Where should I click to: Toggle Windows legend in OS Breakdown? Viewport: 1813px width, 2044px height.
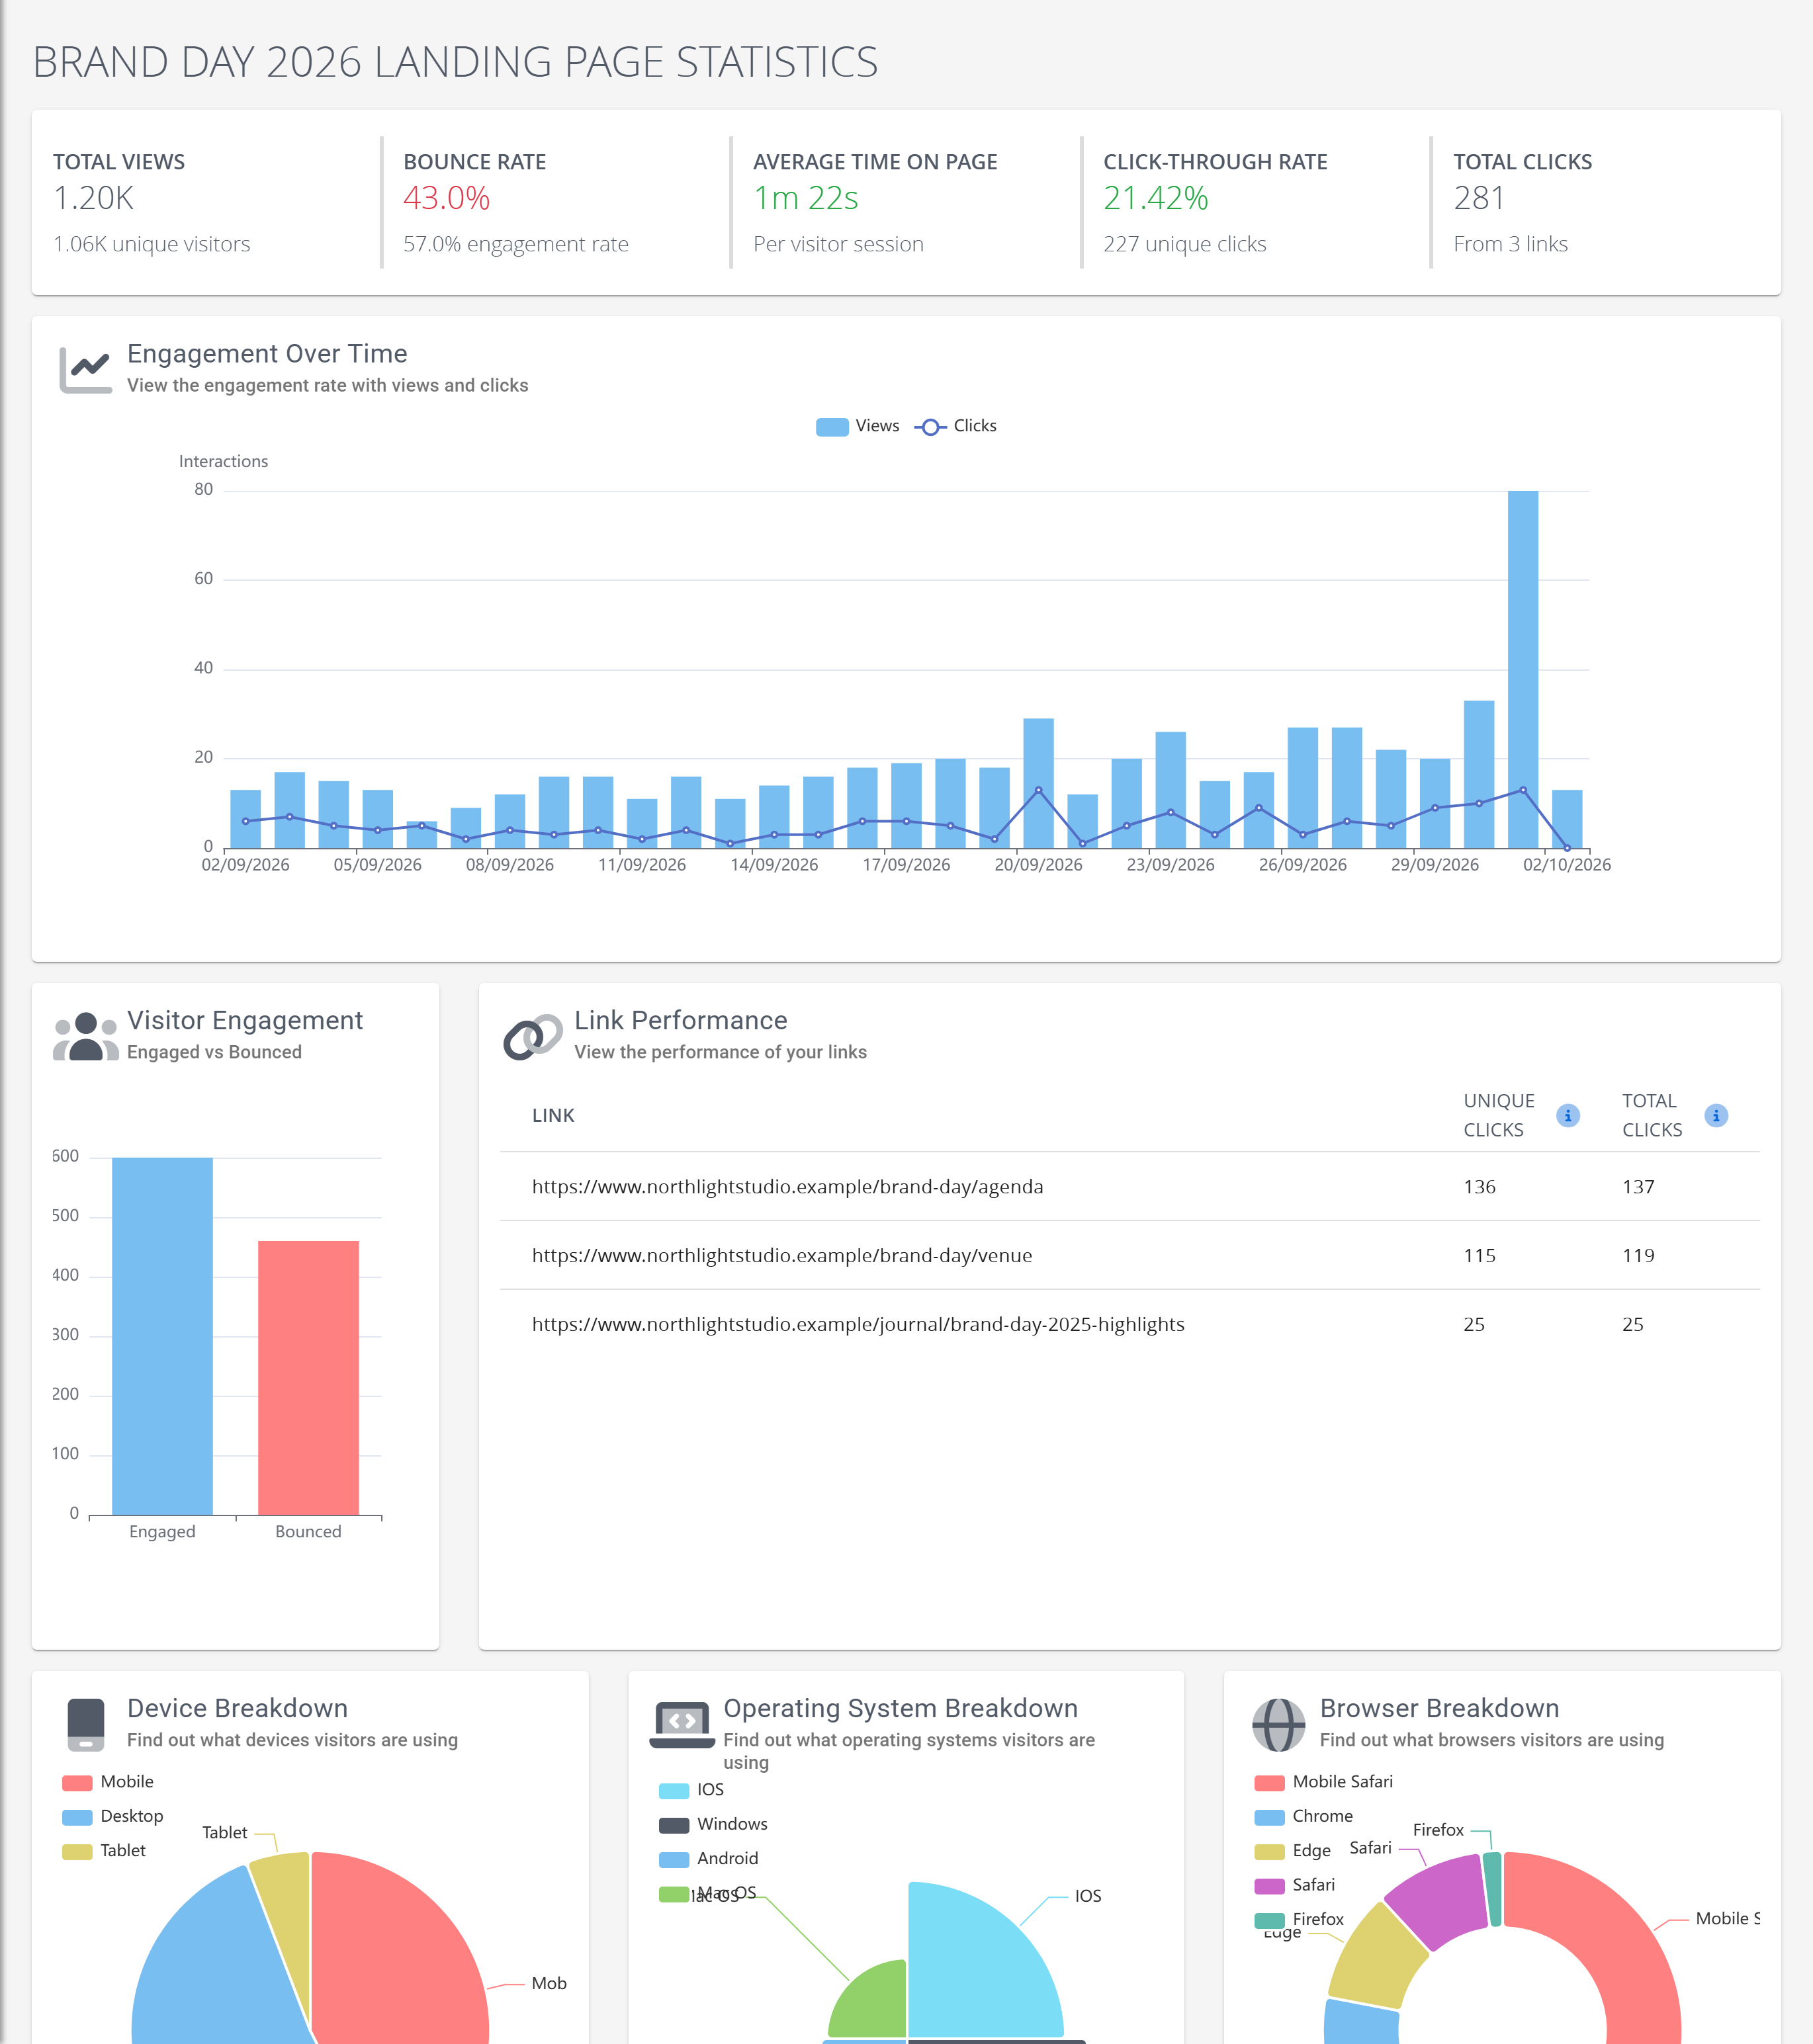(x=713, y=1824)
